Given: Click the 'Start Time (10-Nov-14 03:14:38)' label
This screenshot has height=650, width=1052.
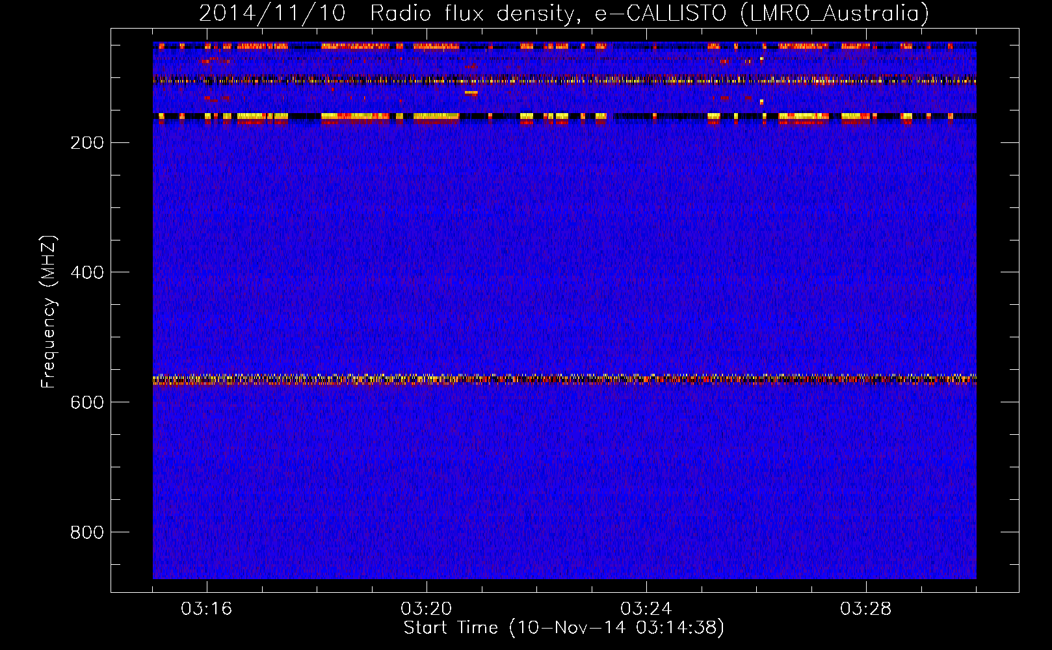Looking at the screenshot, I should point(564,628).
